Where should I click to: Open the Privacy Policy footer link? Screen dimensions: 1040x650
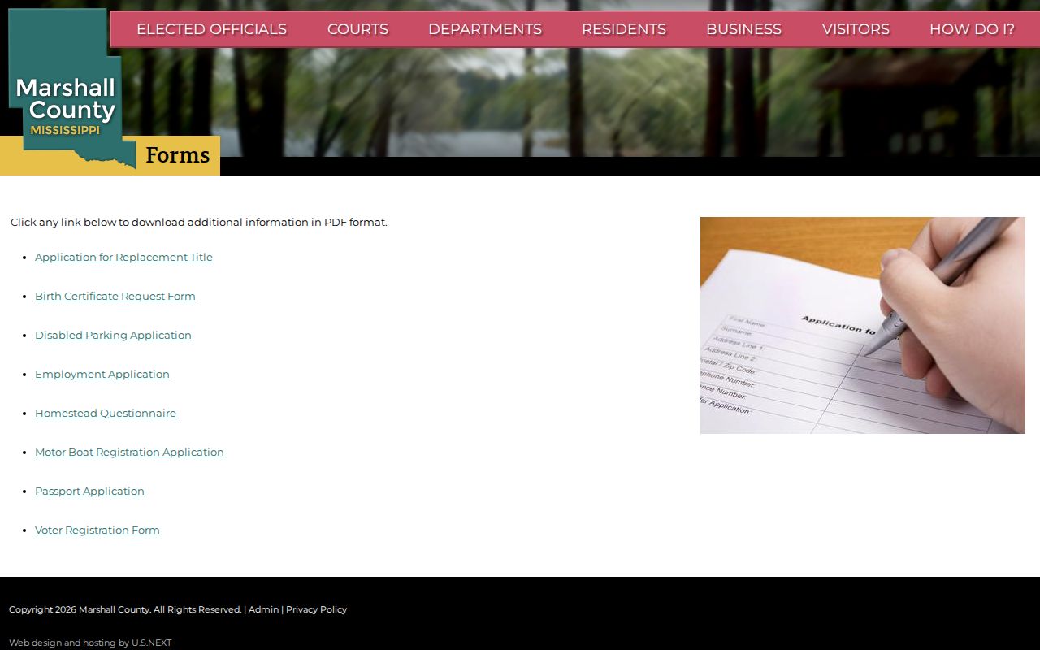[x=316, y=609]
